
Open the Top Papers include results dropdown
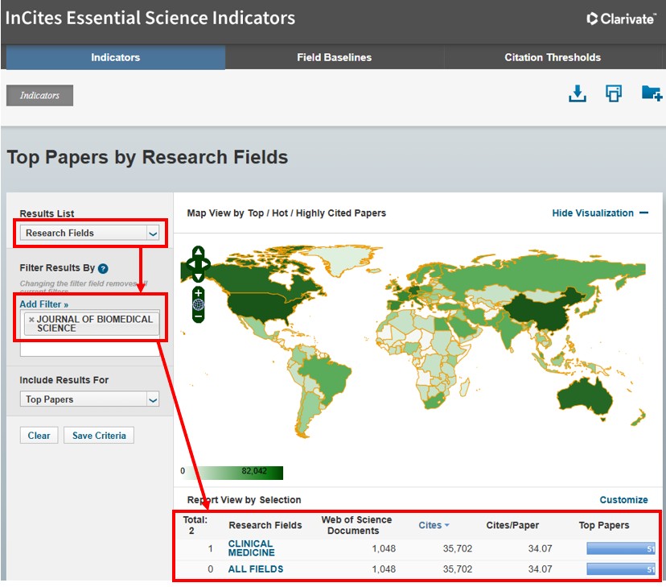tap(89, 399)
